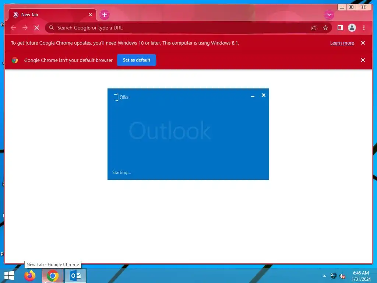The height and width of the screenshot is (283, 377).
Task: Go back using the back arrow
Action: tap(13, 28)
